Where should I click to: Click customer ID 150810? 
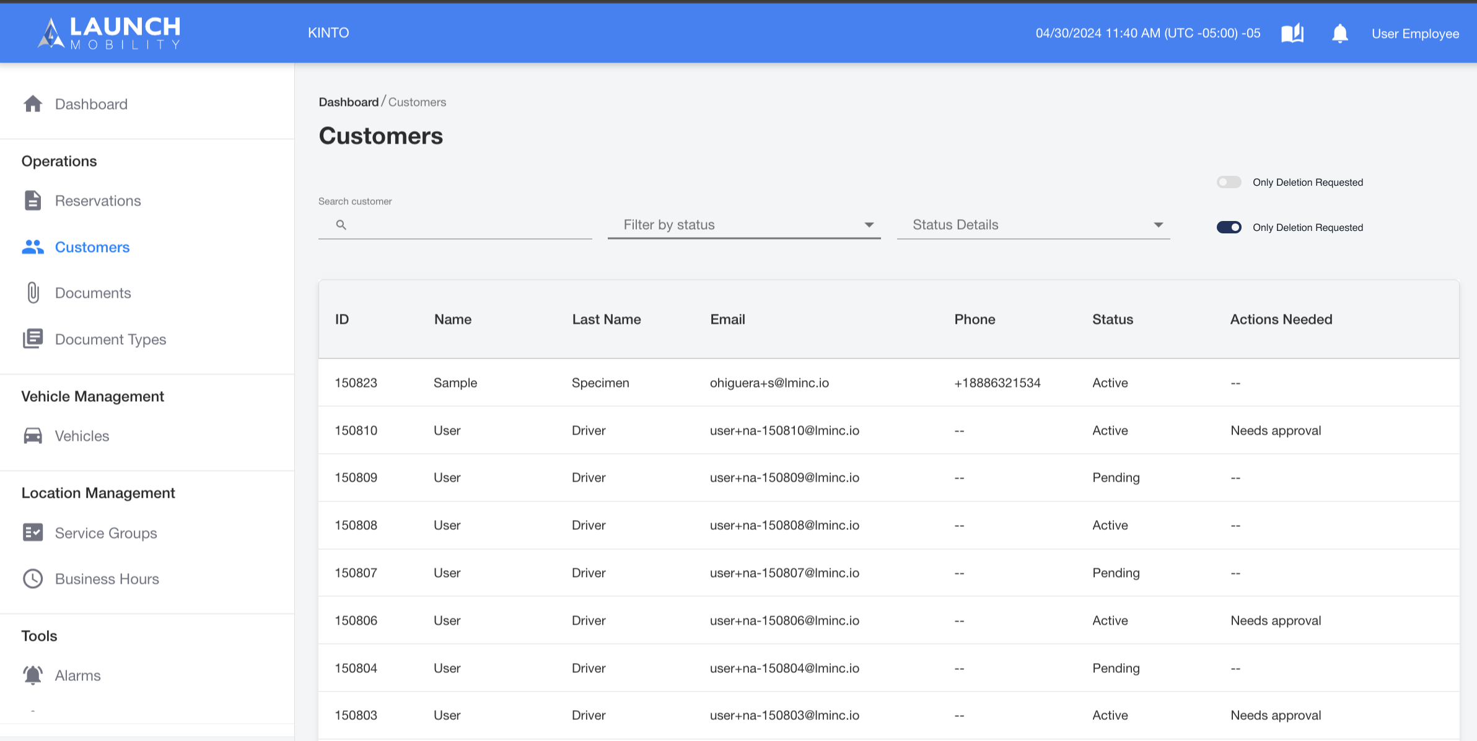pos(356,430)
